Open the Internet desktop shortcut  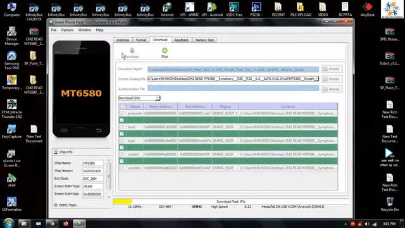167,9
